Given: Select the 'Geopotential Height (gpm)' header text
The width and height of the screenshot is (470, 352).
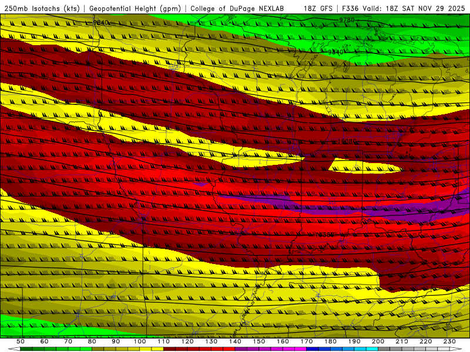Looking at the screenshot, I should pyautogui.click(x=135, y=8).
